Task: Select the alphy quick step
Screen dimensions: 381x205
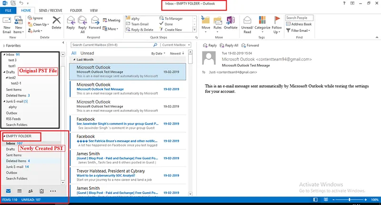Action: (133, 19)
